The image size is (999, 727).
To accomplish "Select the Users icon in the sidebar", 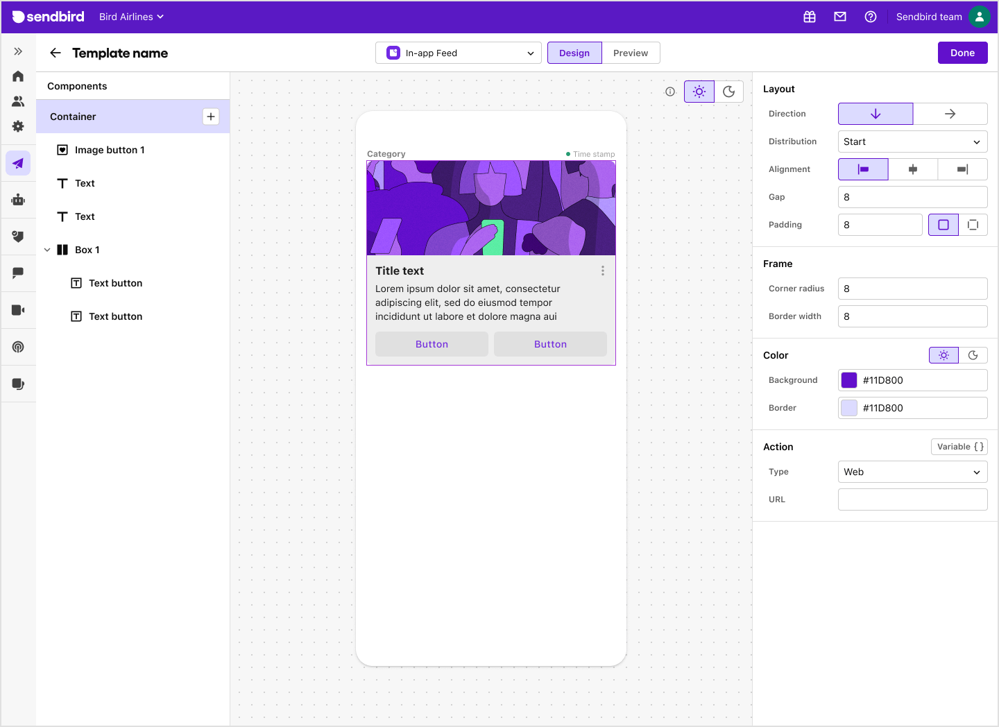I will pyautogui.click(x=18, y=101).
